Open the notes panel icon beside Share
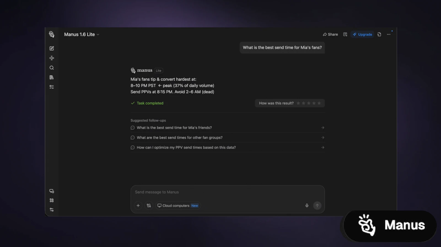 tap(345, 34)
